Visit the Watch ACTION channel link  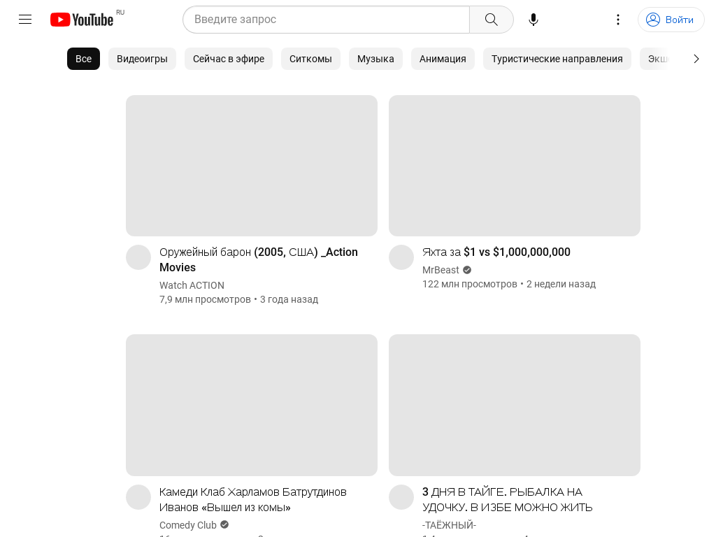click(192, 285)
